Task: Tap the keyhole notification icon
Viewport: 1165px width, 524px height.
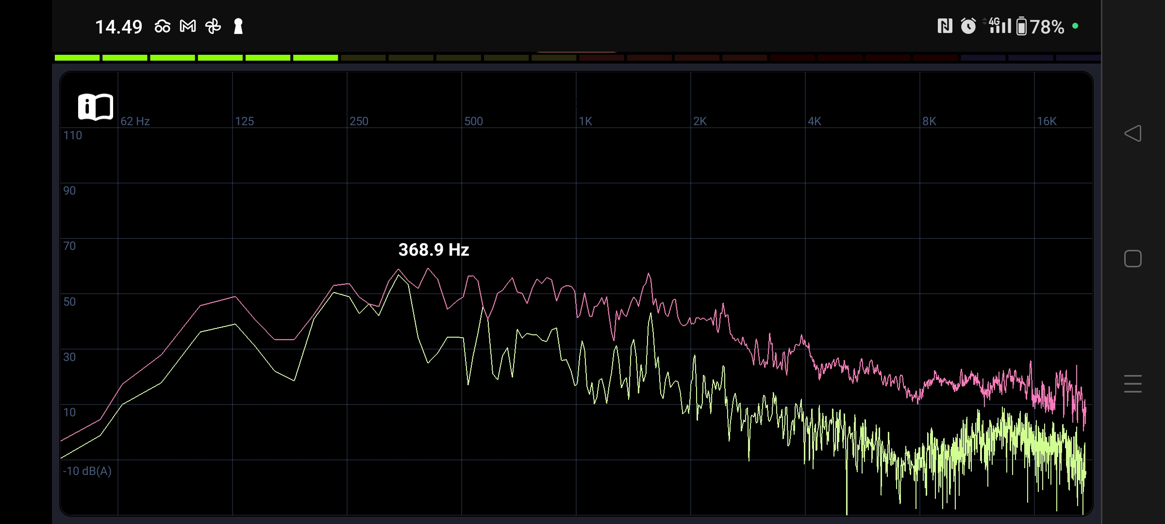Action: 238,26
